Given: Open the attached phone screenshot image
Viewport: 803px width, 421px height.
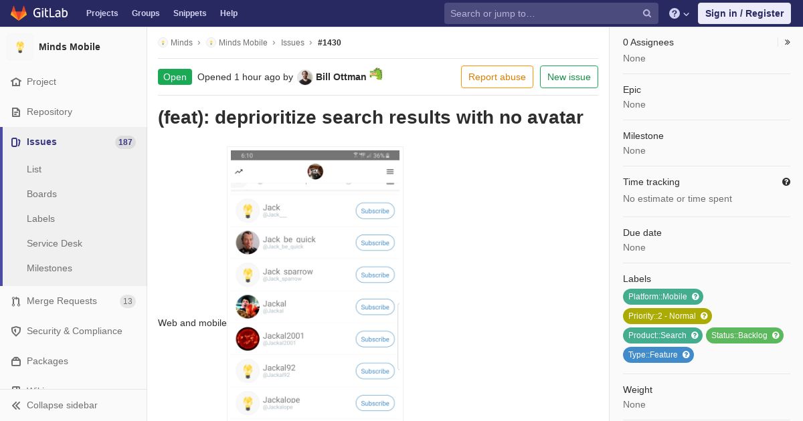Looking at the screenshot, I should 315,284.
